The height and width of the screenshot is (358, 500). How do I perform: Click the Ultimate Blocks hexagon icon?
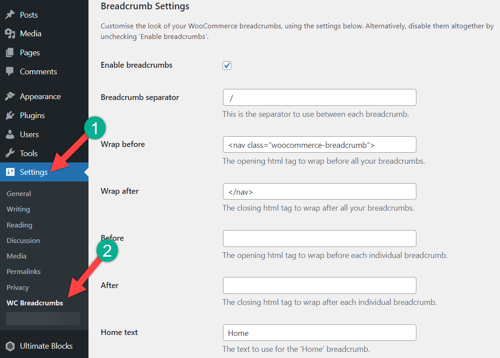pos(10,346)
